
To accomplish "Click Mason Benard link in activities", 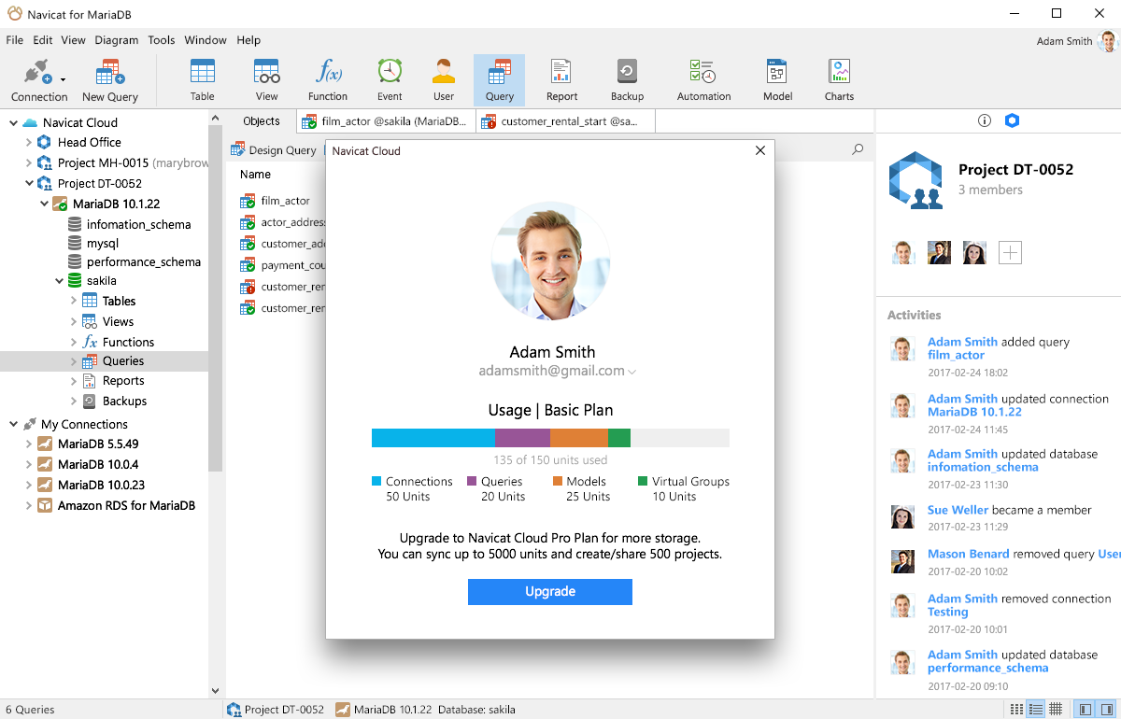I will 968,554.
